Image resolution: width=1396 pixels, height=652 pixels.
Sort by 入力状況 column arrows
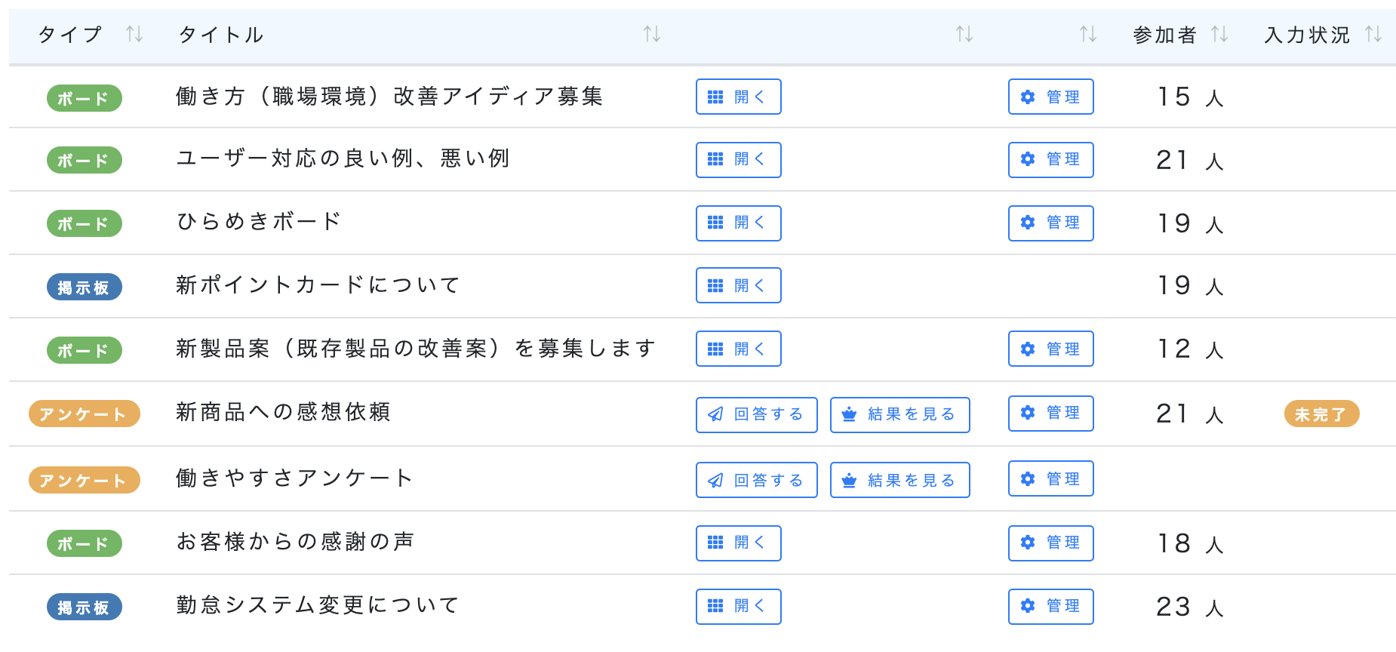pos(1373,34)
